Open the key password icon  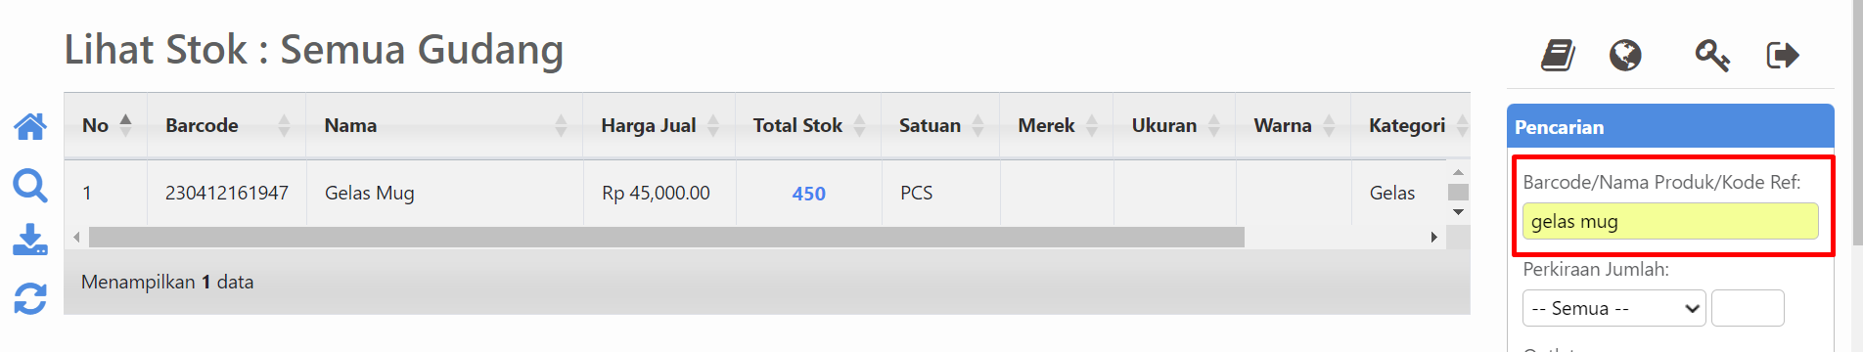click(x=1711, y=55)
